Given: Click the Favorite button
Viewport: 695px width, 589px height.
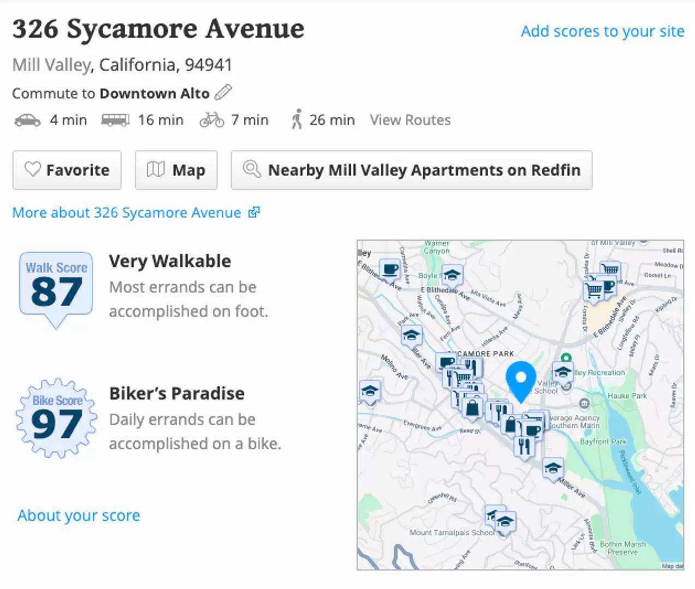Looking at the screenshot, I should coord(67,170).
